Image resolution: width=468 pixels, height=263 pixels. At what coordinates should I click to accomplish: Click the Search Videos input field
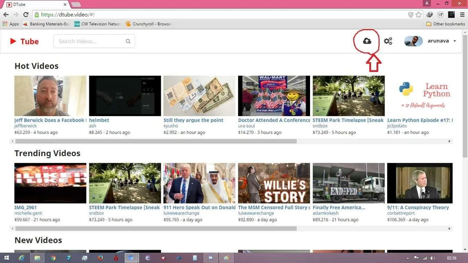pos(94,41)
